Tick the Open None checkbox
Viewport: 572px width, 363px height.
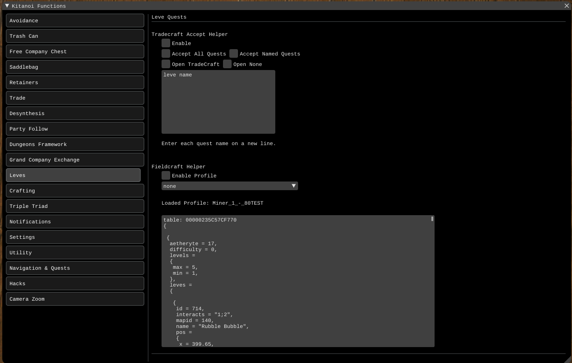tap(228, 64)
